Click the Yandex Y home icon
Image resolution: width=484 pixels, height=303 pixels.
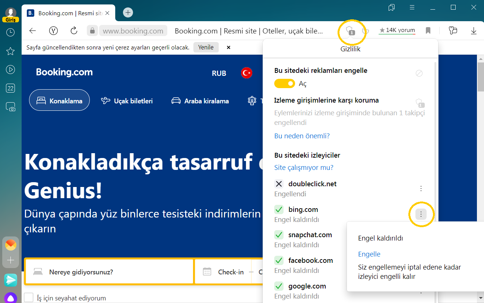(54, 31)
